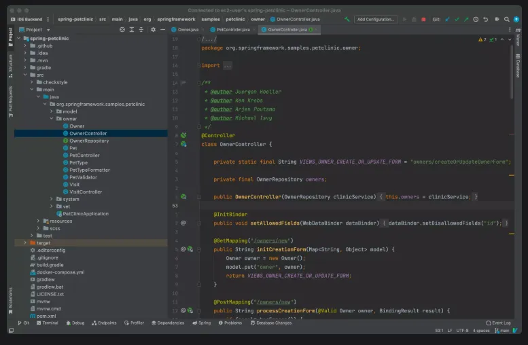528x345 pixels.
Task: Select OwnerRepository in project tree
Action: pyautogui.click(x=89, y=141)
